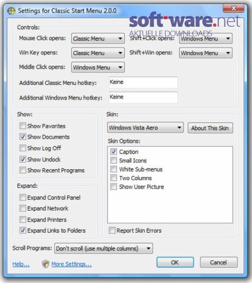
Task: Click the About This Skin button
Action: pos(210,128)
